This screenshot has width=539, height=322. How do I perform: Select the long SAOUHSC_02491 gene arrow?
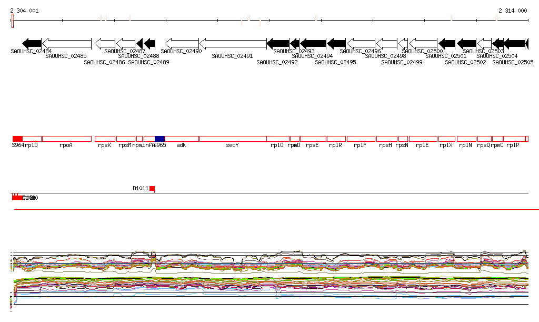tap(233, 44)
